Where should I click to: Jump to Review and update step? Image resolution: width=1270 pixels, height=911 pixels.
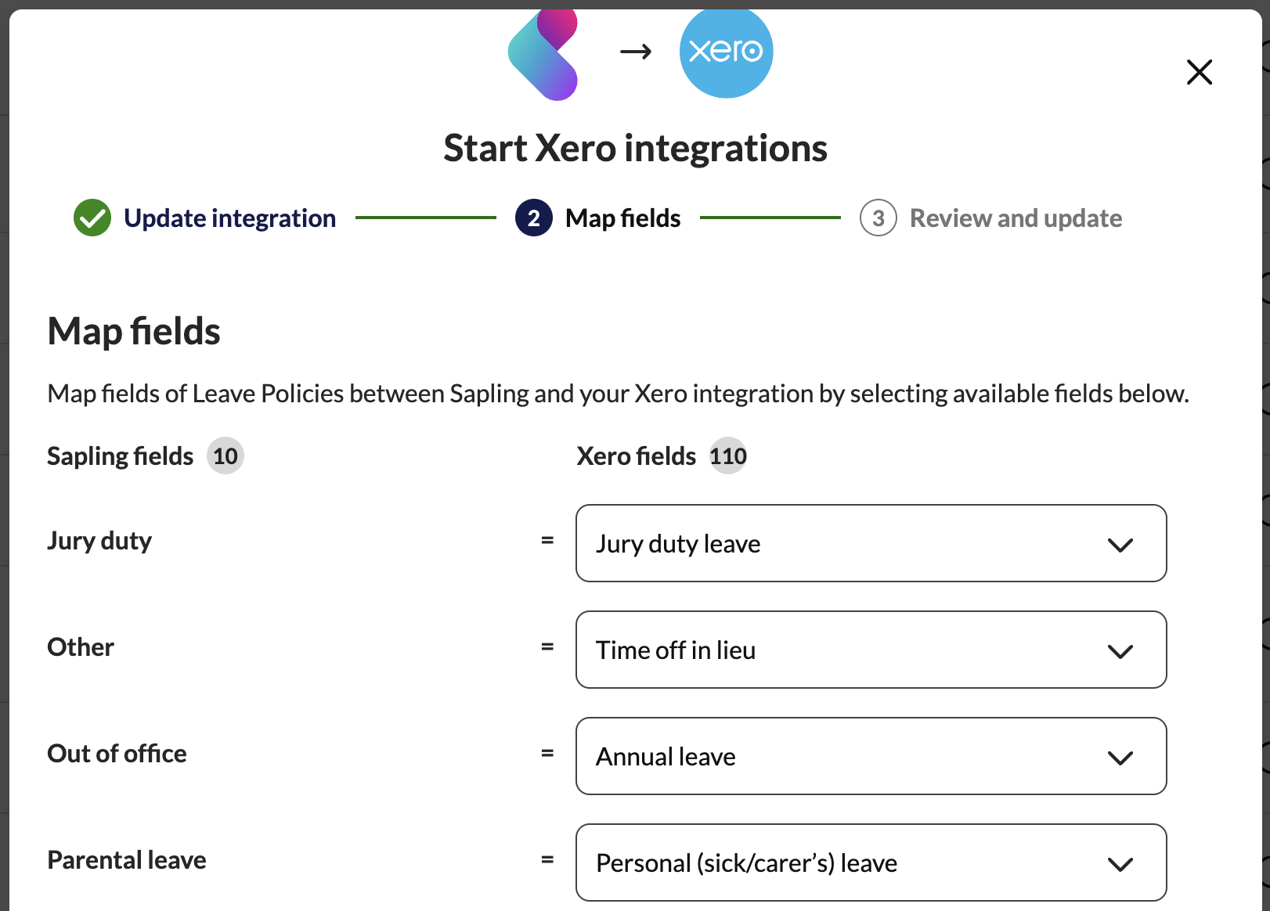pos(1016,218)
